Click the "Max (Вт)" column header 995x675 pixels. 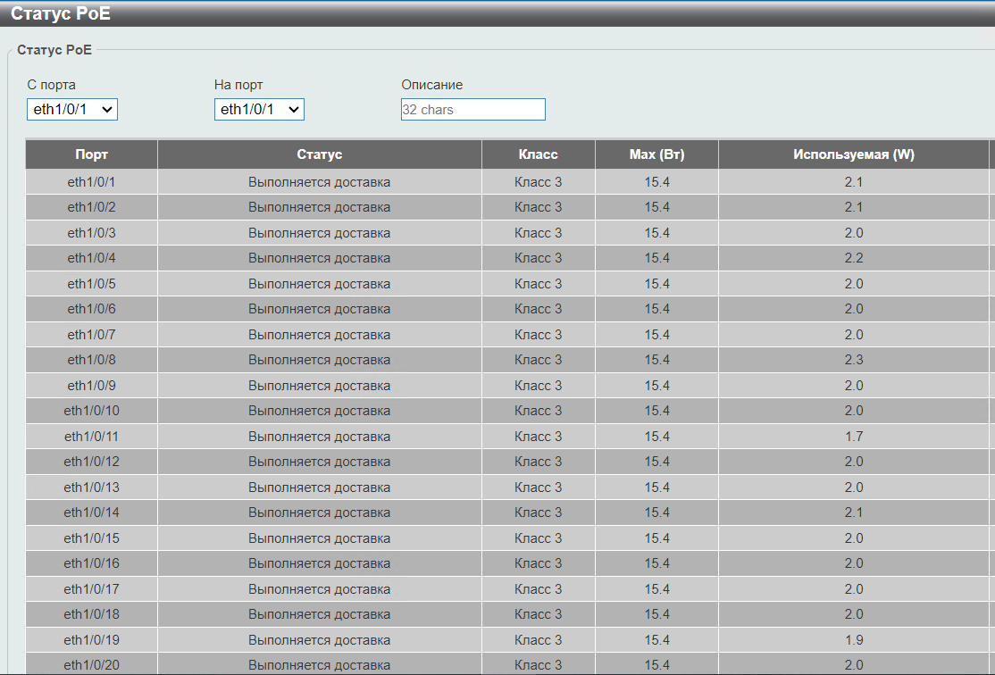pos(656,154)
